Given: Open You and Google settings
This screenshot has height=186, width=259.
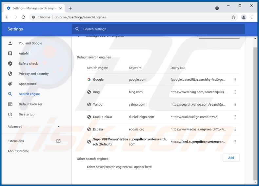Looking at the screenshot, I should click(x=30, y=43).
